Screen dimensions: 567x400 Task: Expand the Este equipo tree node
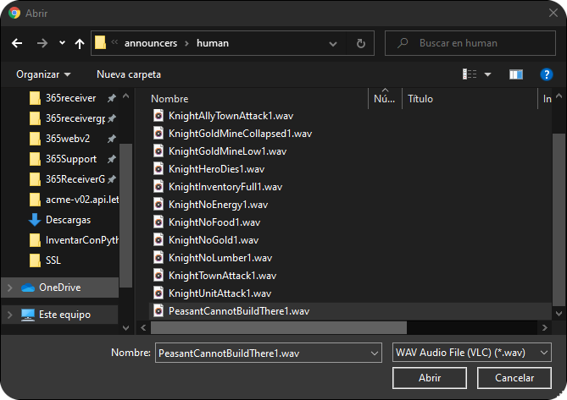(9, 315)
